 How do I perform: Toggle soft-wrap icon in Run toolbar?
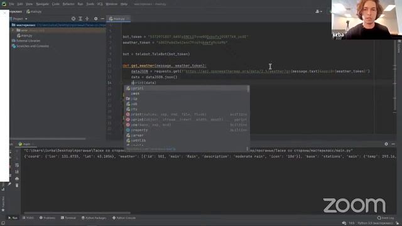pyautogui.click(x=17, y=165)
